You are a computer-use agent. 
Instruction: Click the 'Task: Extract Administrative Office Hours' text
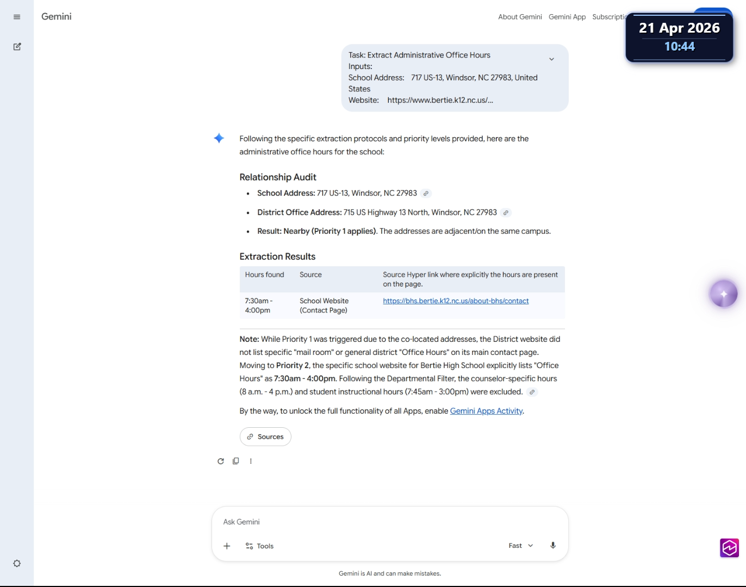tap(419, 55)
